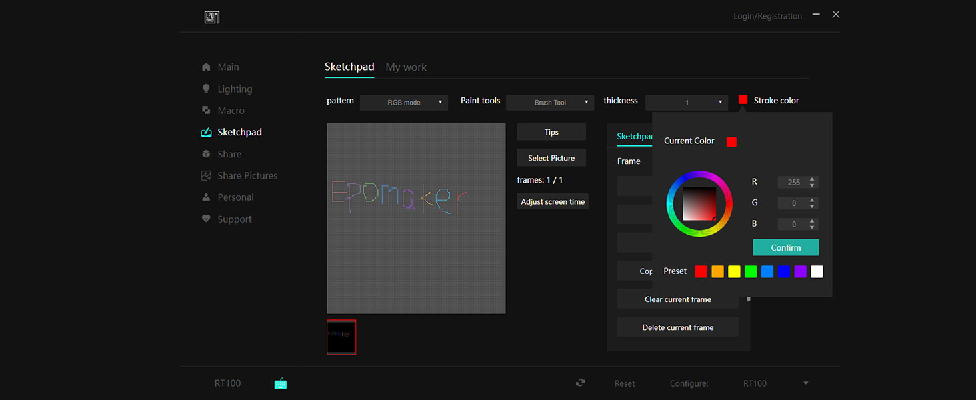The width and height of the screenshot is (976, 400).
Task: Open the pattern RGB mode dropdown
Action: point(403,103)
